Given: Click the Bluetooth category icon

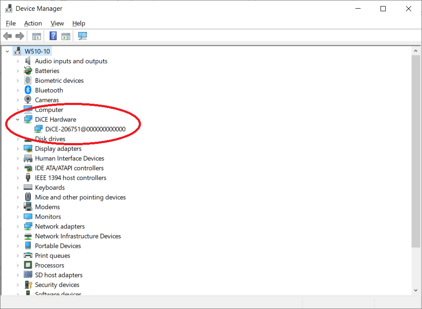Looking at the screenshot, I should 28,90.
